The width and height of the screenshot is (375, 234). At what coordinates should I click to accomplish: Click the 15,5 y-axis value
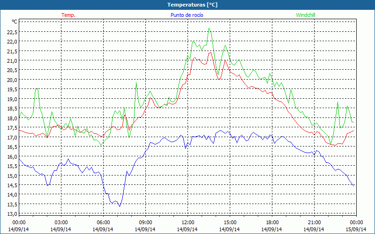point(13,166)
